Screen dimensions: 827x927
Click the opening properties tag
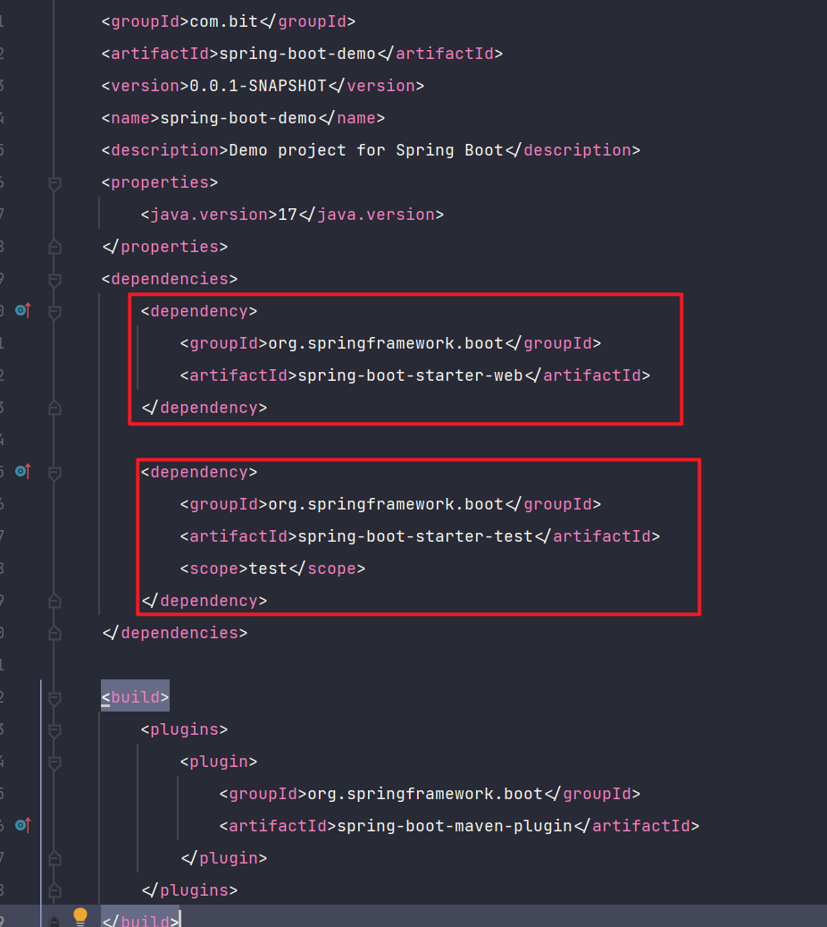click(x=160, y=182)
